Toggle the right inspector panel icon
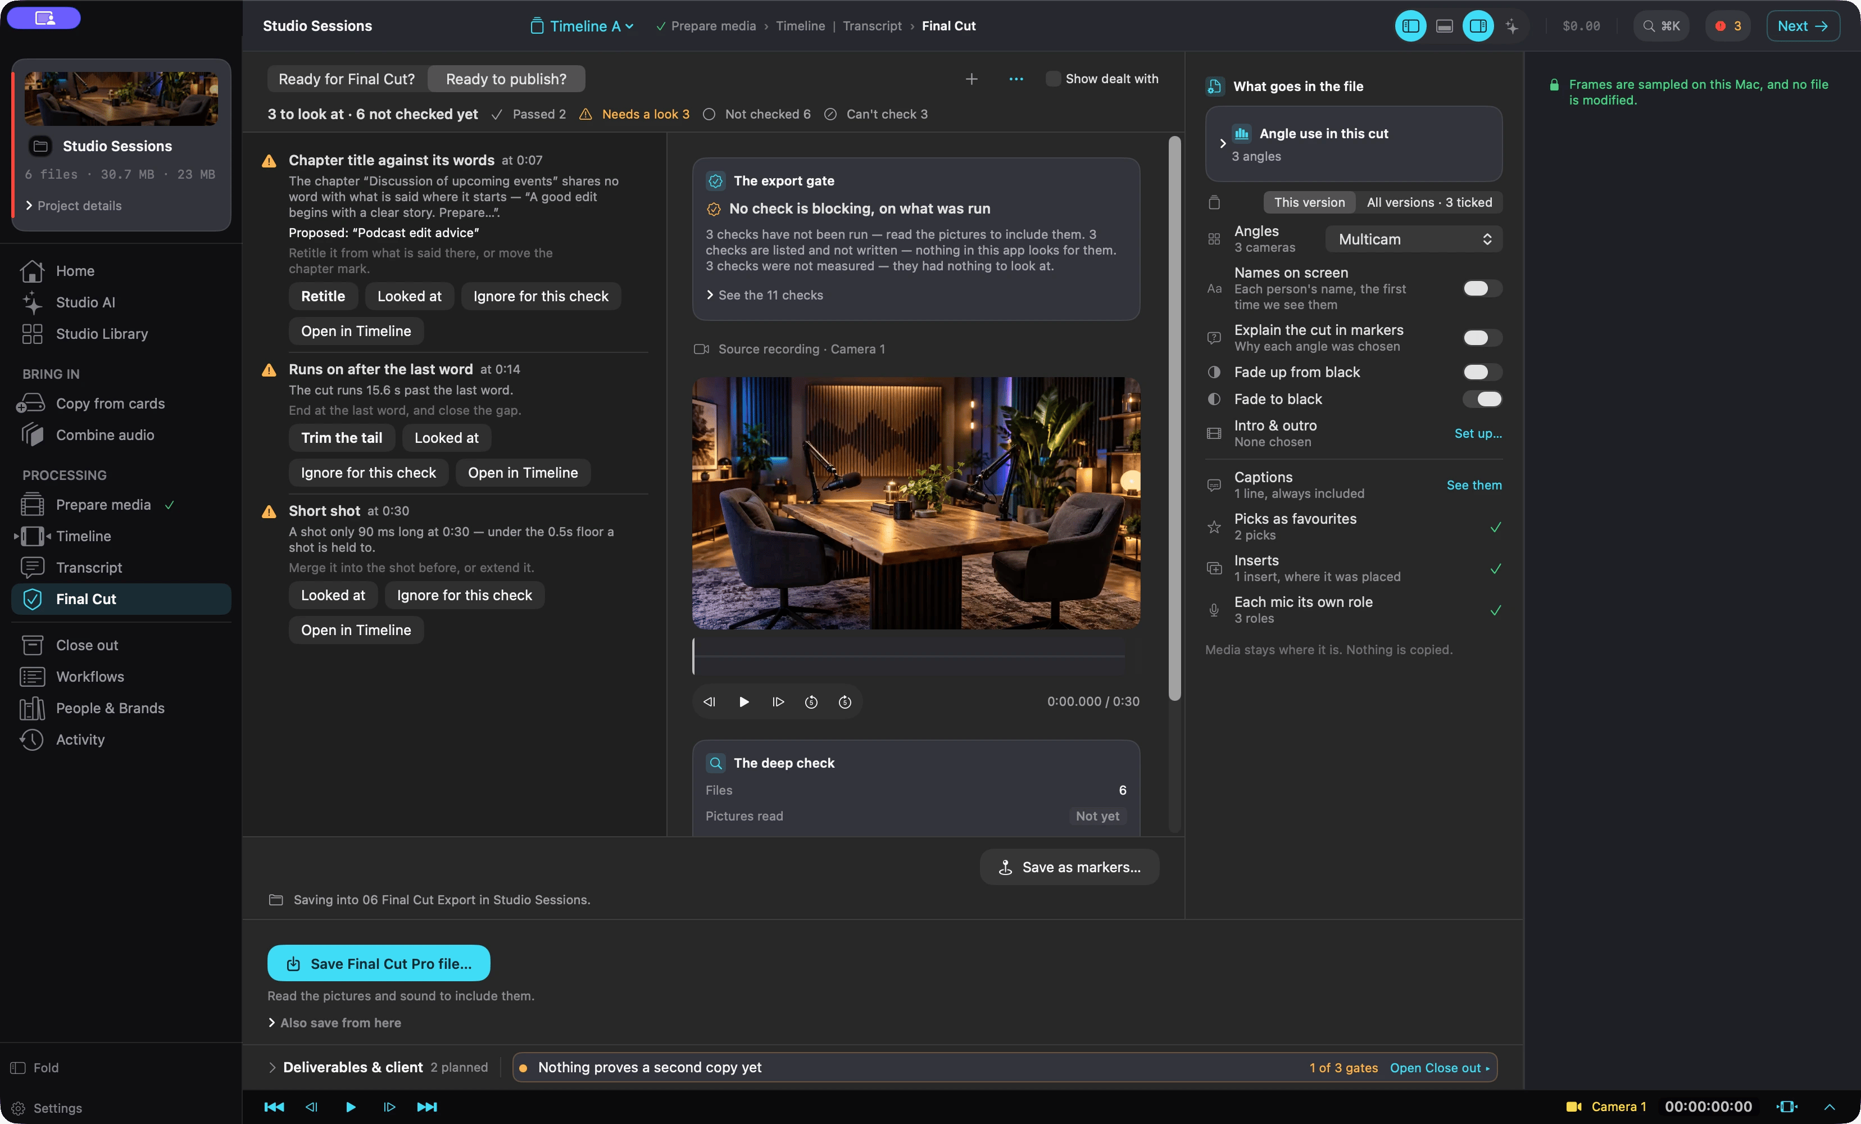 (x=1478, y=26)
